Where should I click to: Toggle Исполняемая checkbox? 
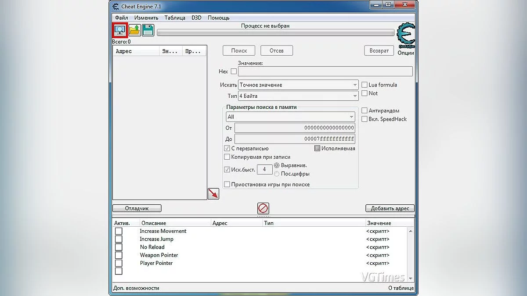click(317, 148)
